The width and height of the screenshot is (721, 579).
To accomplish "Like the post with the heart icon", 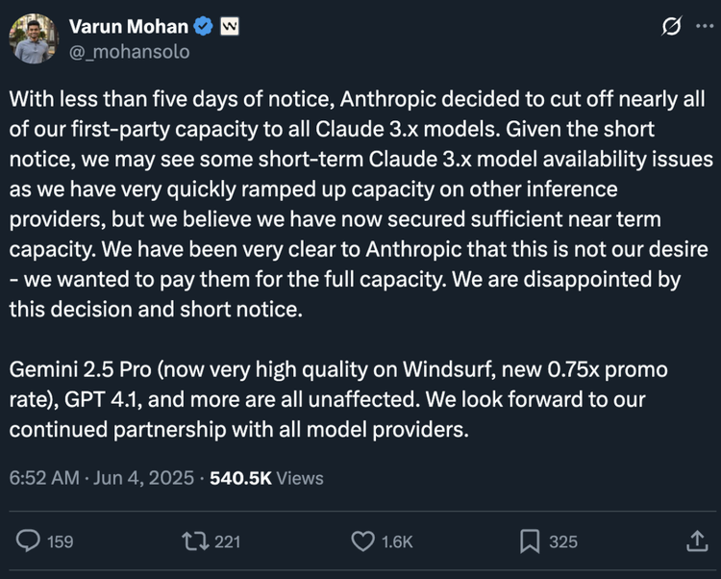I will point(362,541).
